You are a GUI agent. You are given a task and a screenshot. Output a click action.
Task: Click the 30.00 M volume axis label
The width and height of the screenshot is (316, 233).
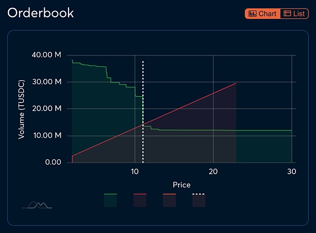(x=47, y=82)
